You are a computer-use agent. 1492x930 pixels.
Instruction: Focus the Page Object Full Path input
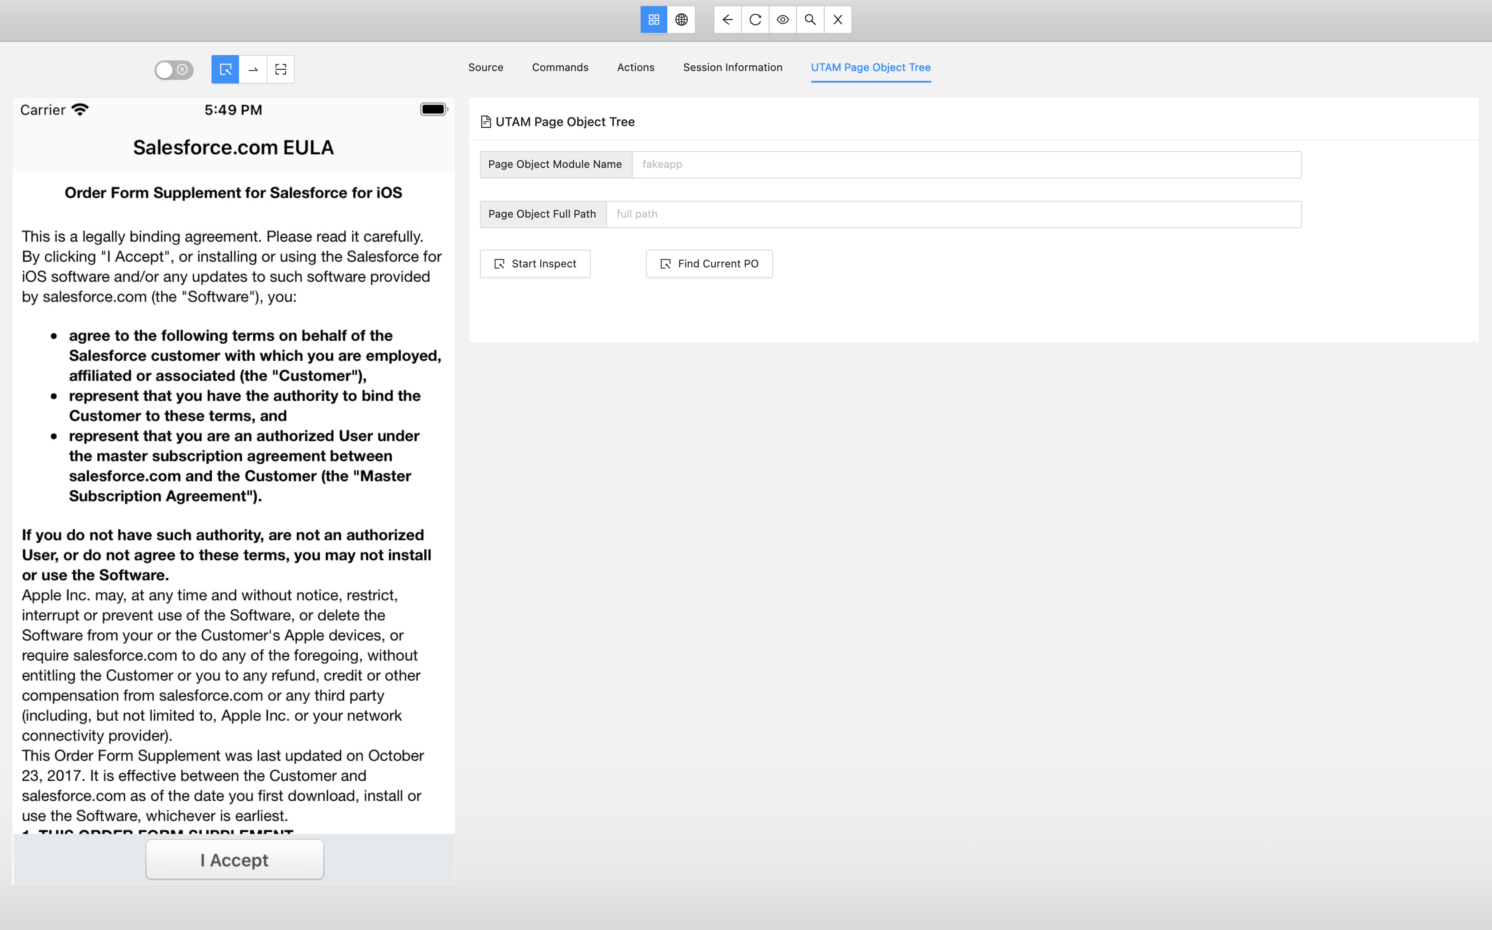(953, 214)
